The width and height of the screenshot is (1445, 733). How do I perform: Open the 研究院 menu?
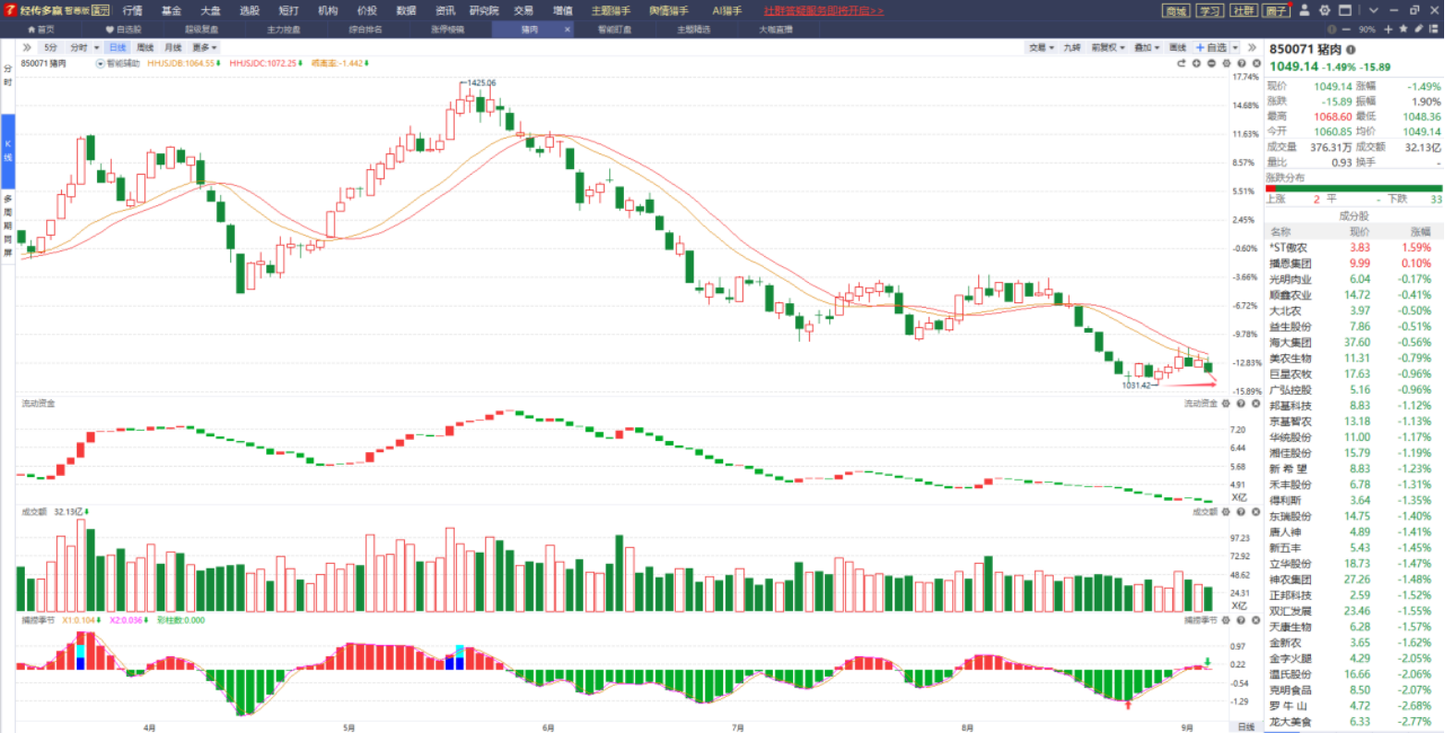(x=484, y=10)
